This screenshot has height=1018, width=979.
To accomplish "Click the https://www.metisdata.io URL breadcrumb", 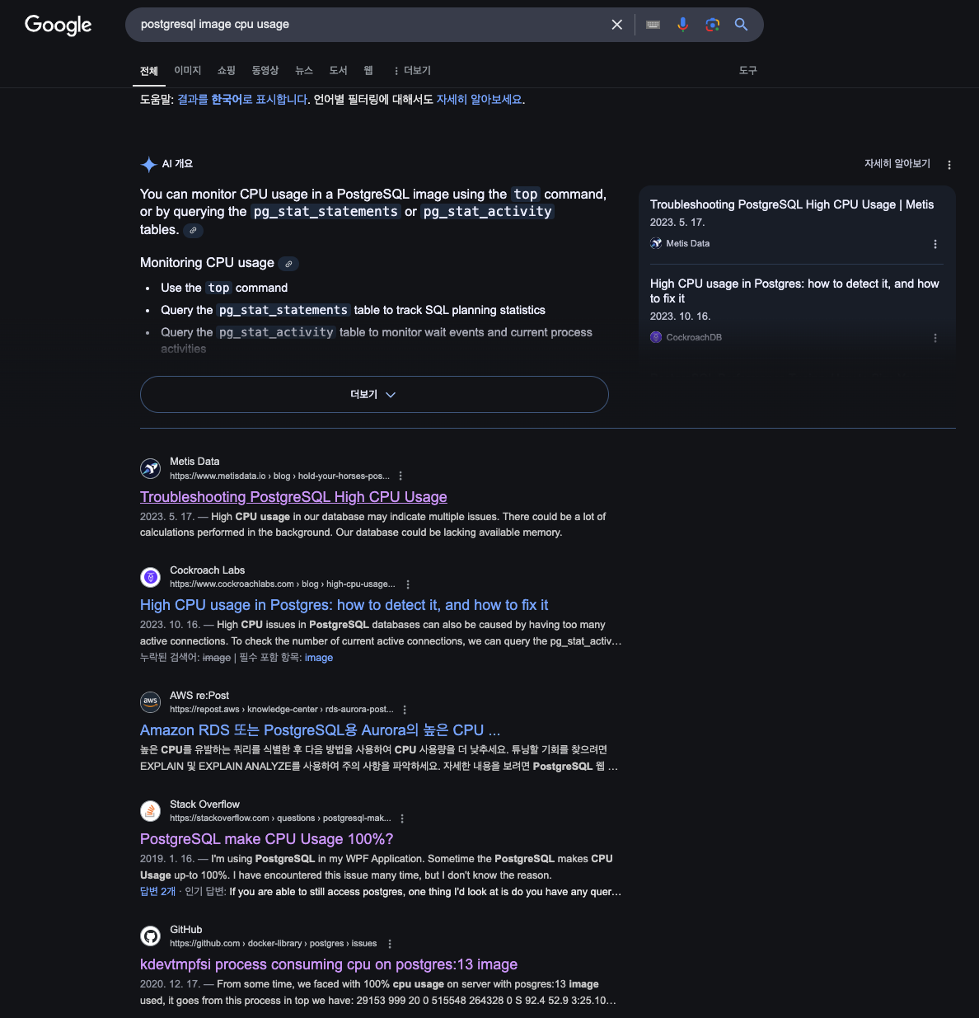I will tap(279, 476).
